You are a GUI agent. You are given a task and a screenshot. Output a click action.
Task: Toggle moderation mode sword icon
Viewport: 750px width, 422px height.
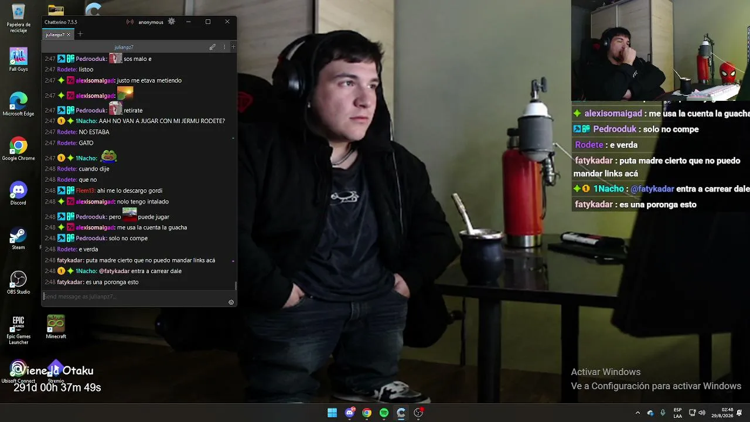[x=212, y=47]
